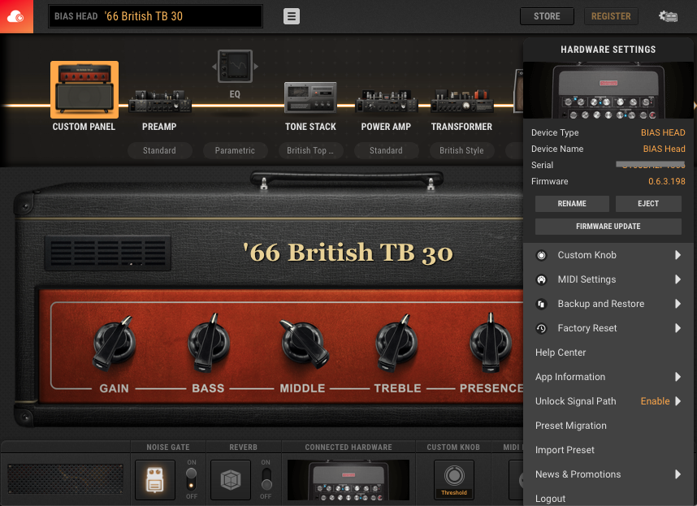Open the Power Amp Standard selector
697x506 pixels.
pos(386,150)
